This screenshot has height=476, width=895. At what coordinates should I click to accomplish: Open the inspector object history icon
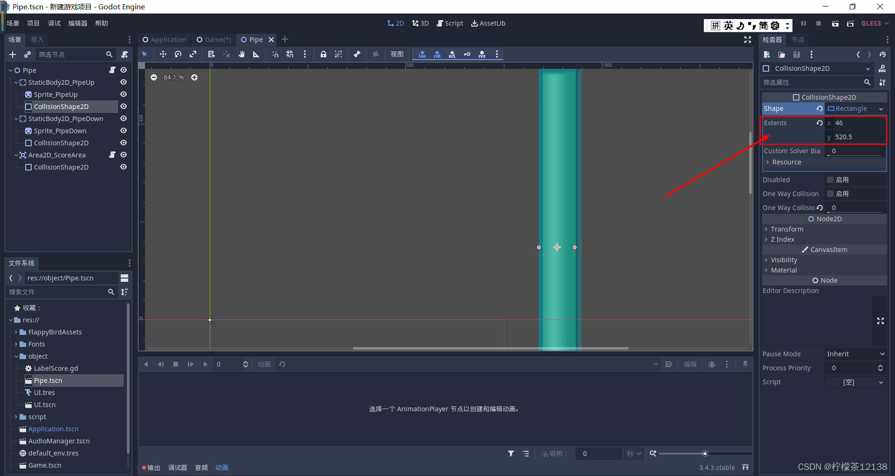pos(882,54)
